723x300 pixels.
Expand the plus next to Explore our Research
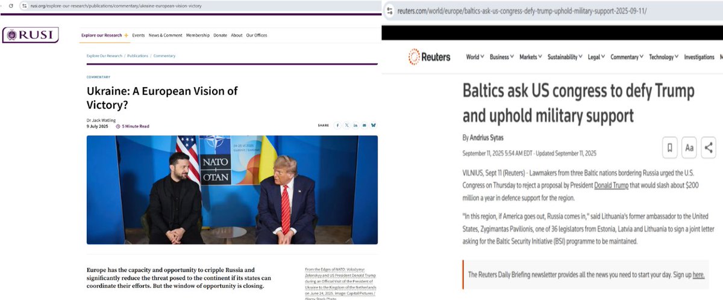click(126, 35)
